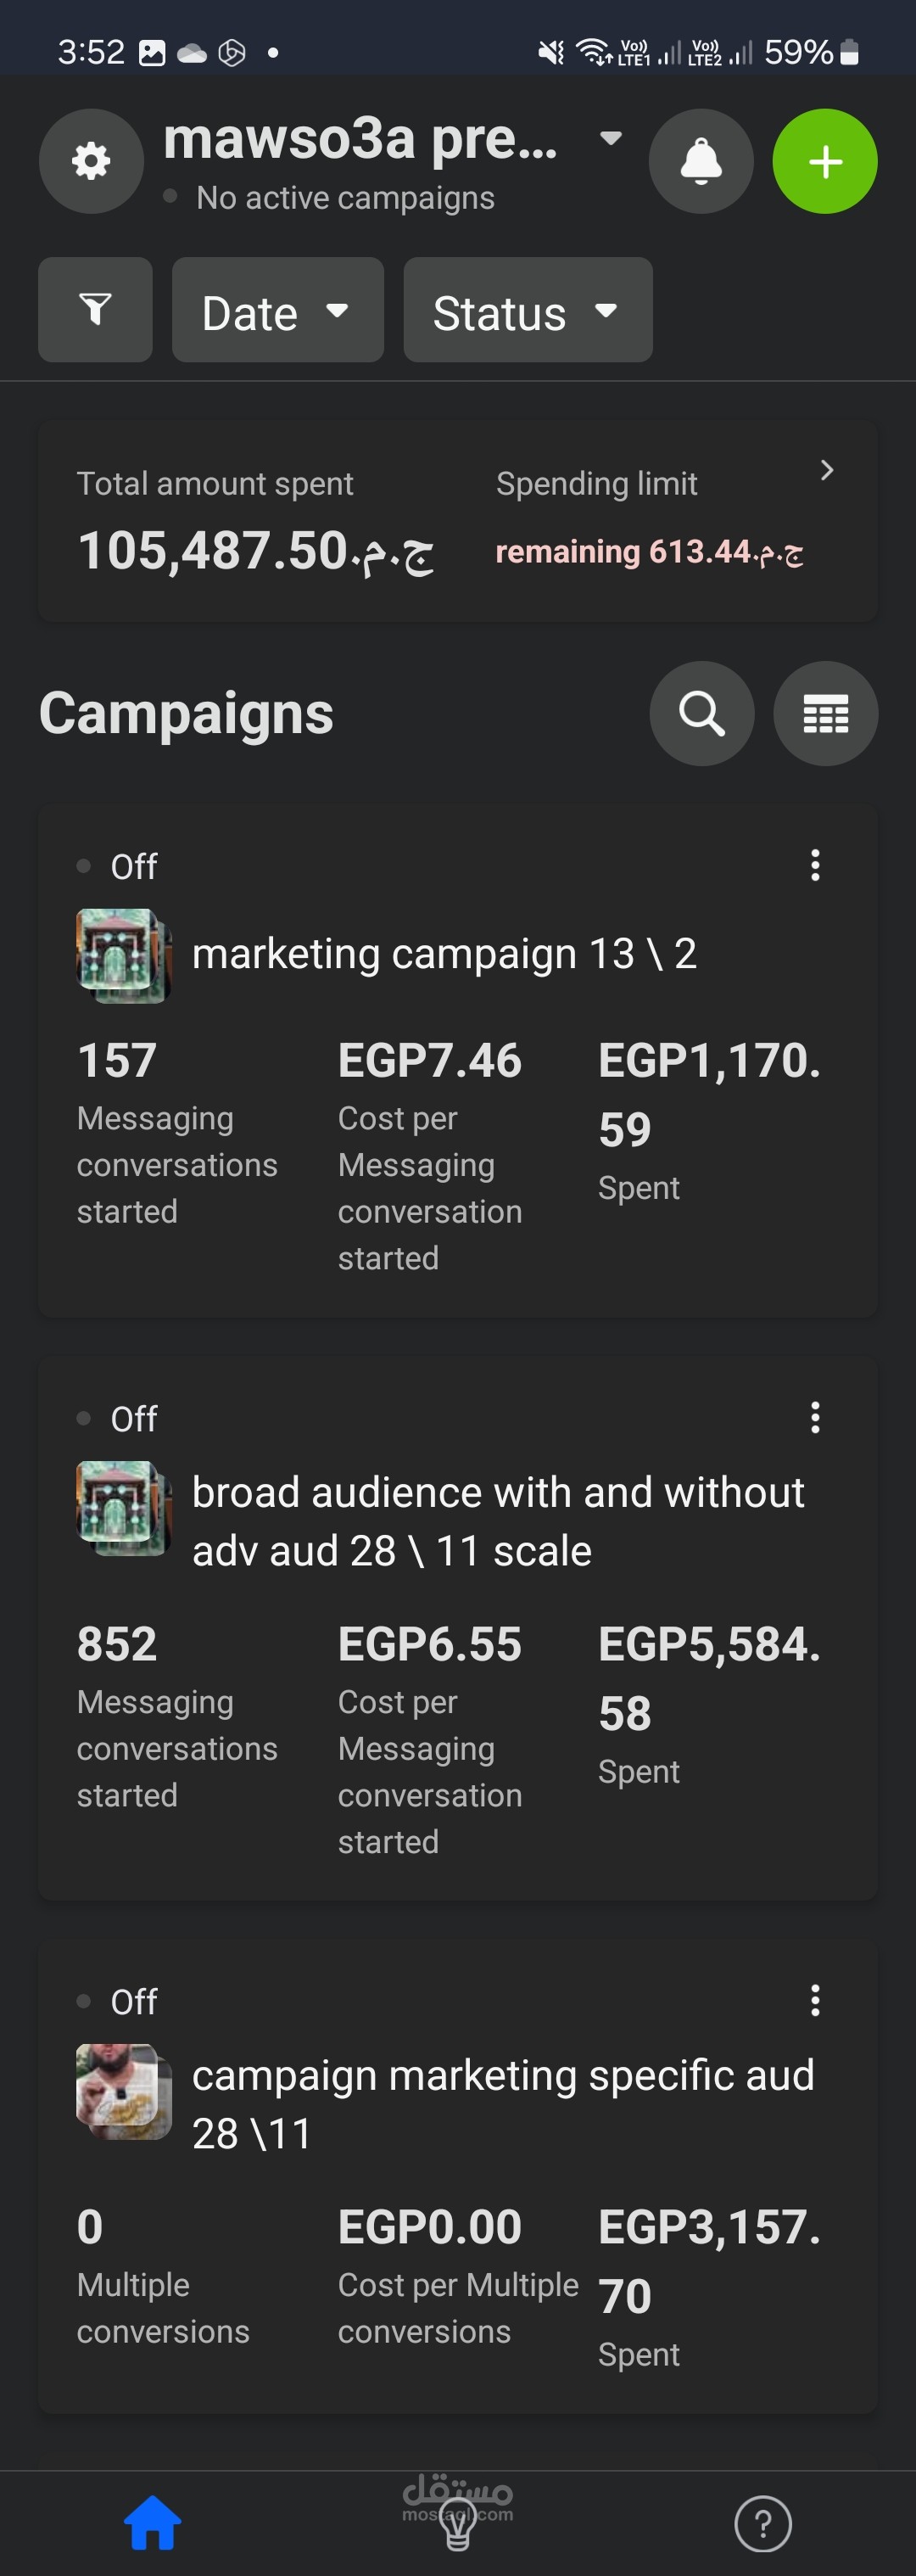Expand the Status dropdown
The height and width of the screenshot is (2576, 916).
527,310
